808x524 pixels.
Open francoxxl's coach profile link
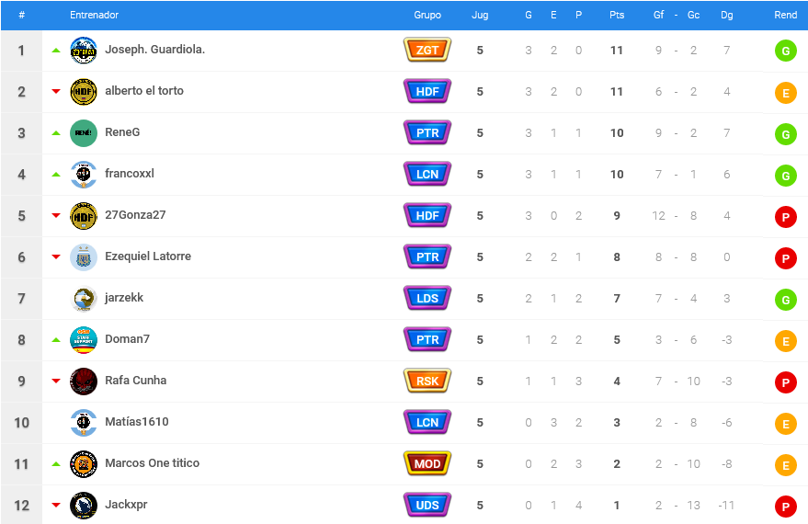click(x=130, y=173)
